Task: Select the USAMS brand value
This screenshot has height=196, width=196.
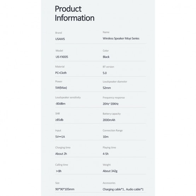Action: pos(60,39)
